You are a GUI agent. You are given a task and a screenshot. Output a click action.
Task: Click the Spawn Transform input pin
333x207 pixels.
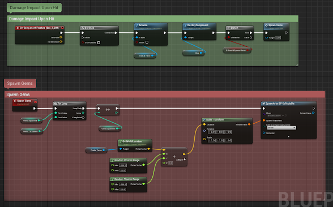coord(264,120)
